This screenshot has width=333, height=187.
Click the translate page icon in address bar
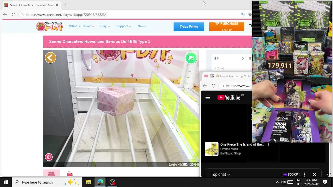tap(243, 15)
